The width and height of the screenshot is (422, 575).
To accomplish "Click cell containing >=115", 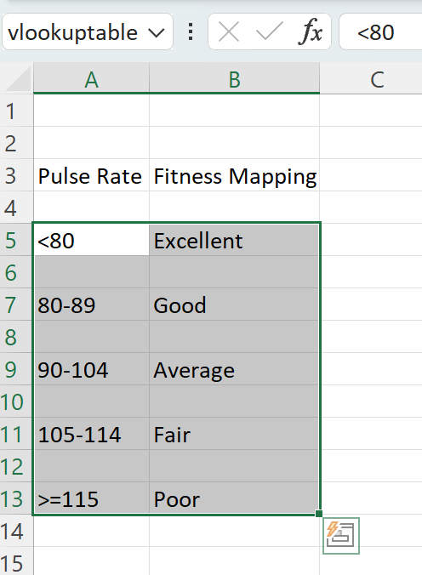I will click(x=91, y=498).
